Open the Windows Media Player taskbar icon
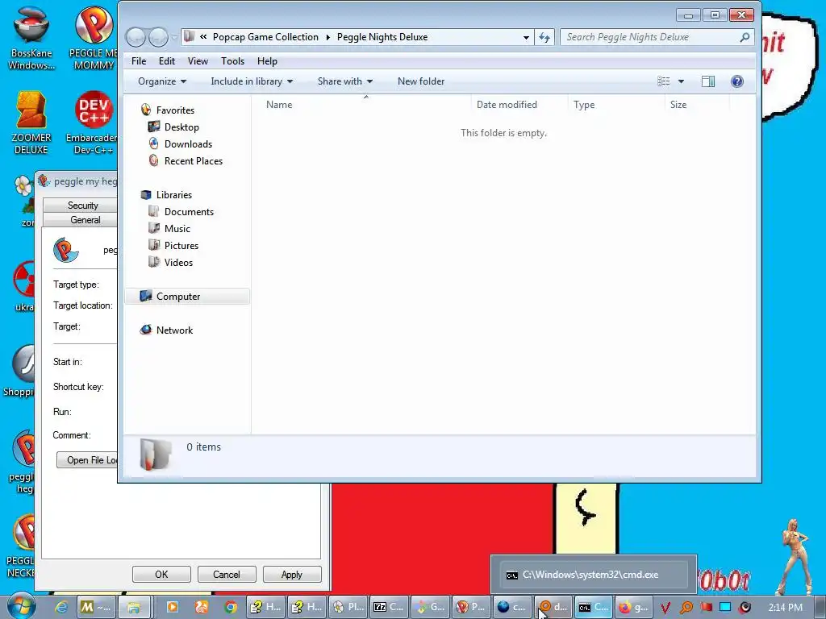826x619 pixels. coord(173,607)
